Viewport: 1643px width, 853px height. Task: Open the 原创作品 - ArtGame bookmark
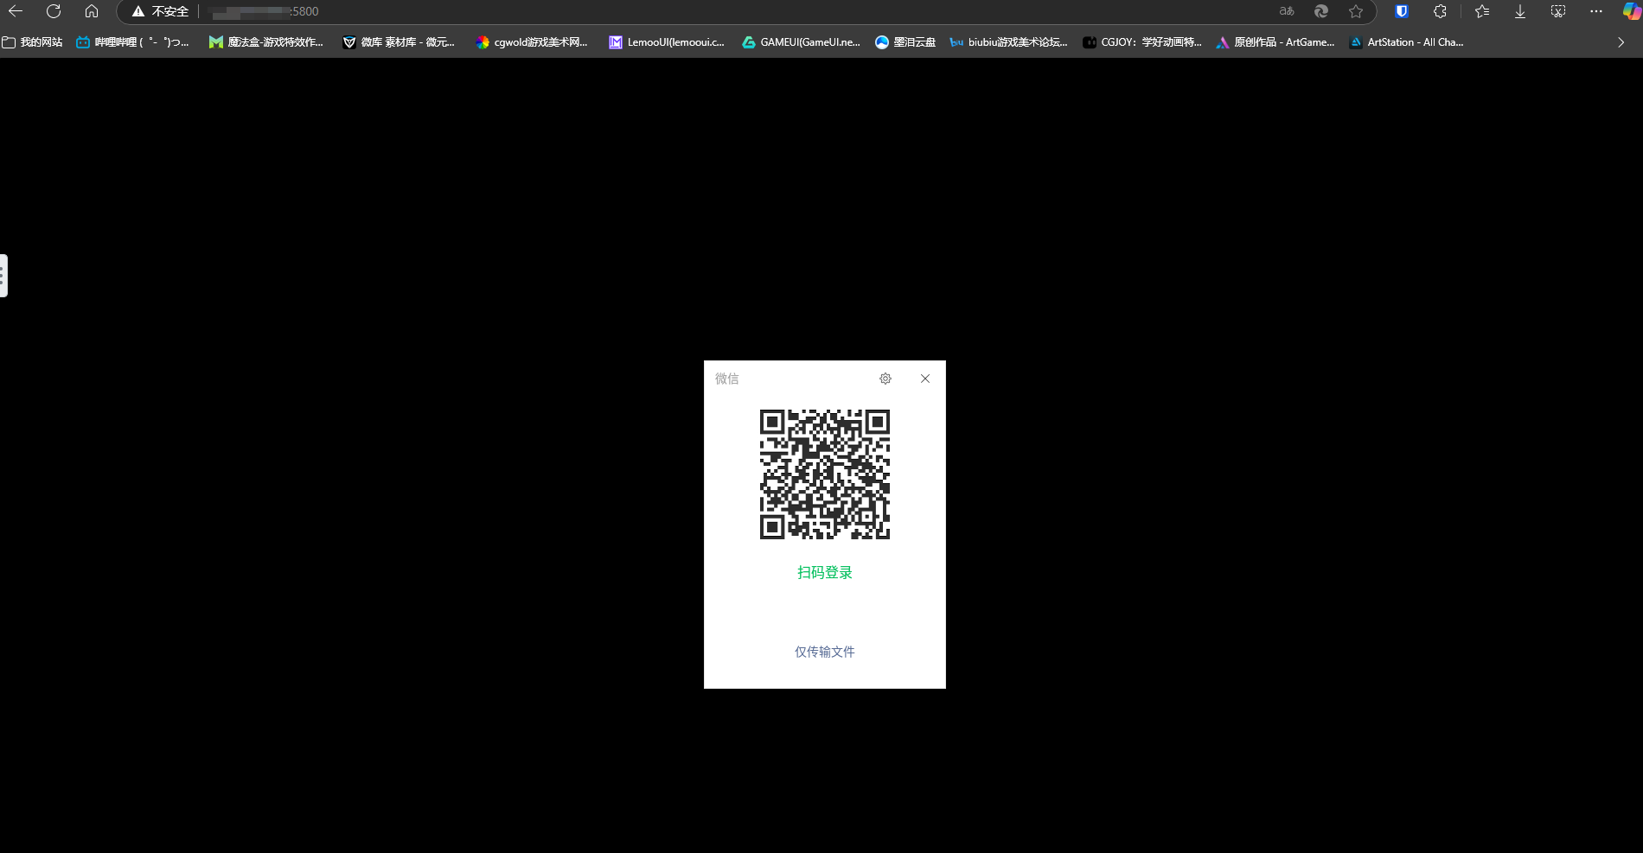pyautogui.click(x=1275, y=42)
